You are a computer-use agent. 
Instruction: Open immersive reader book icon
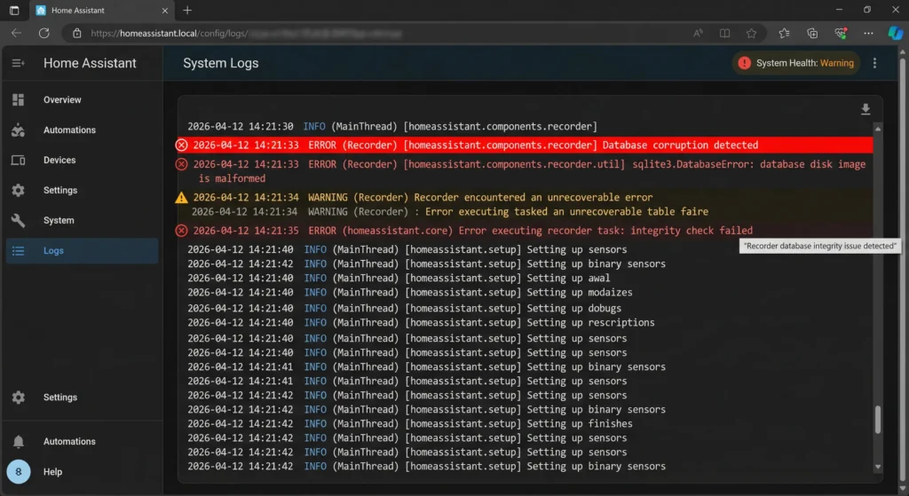[x=724, y=33]
